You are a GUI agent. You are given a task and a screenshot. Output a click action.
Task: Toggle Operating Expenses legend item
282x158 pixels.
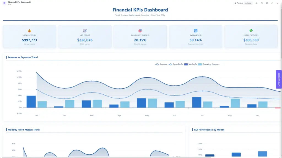pyautogui.click(x=209, y=64)
